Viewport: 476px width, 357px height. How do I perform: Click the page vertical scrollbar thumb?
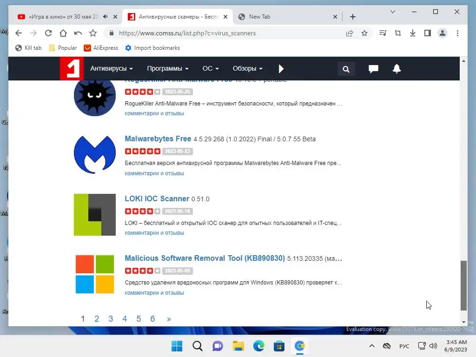tap(463, 285)
